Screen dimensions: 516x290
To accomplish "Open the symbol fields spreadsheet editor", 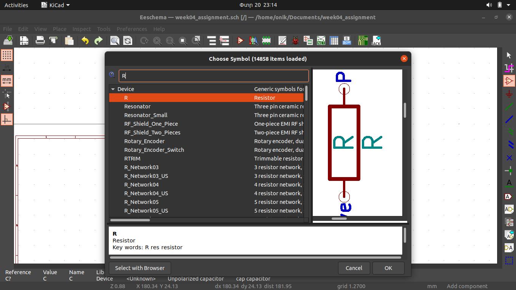I will [x=334, y=40].
